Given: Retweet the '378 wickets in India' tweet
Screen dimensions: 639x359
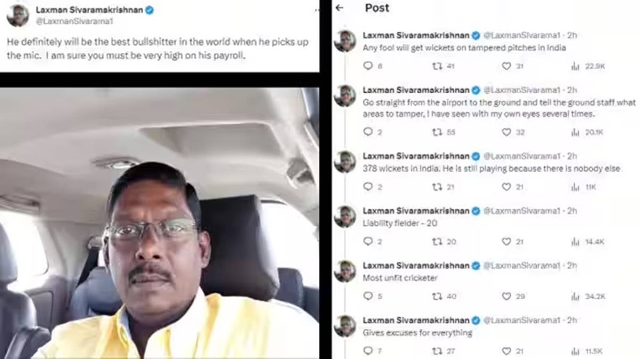Looking at the screenshot, I should coord(437,187).
